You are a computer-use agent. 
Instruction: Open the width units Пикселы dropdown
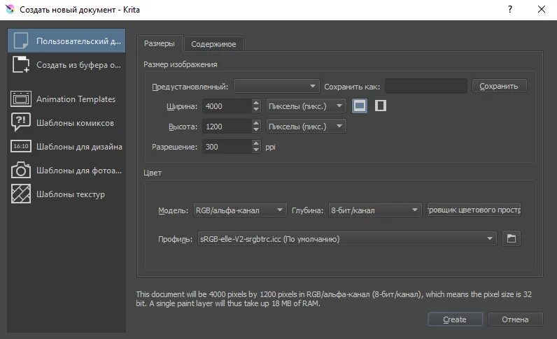(x=306, y=106)
